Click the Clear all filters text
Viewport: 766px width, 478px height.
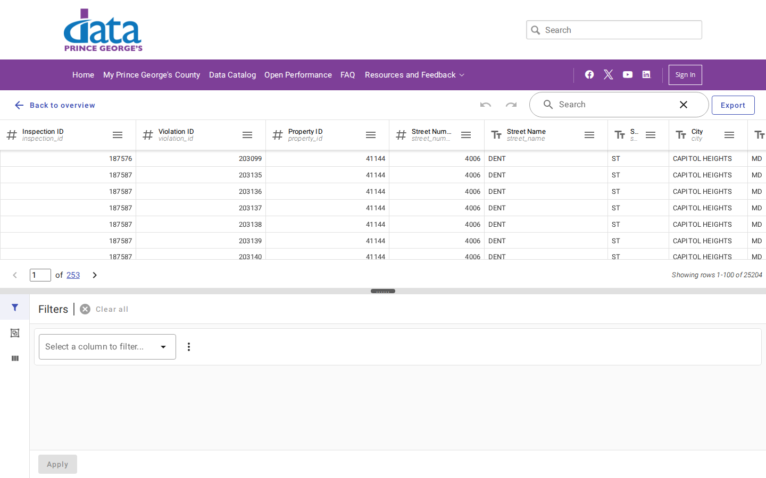112,309
